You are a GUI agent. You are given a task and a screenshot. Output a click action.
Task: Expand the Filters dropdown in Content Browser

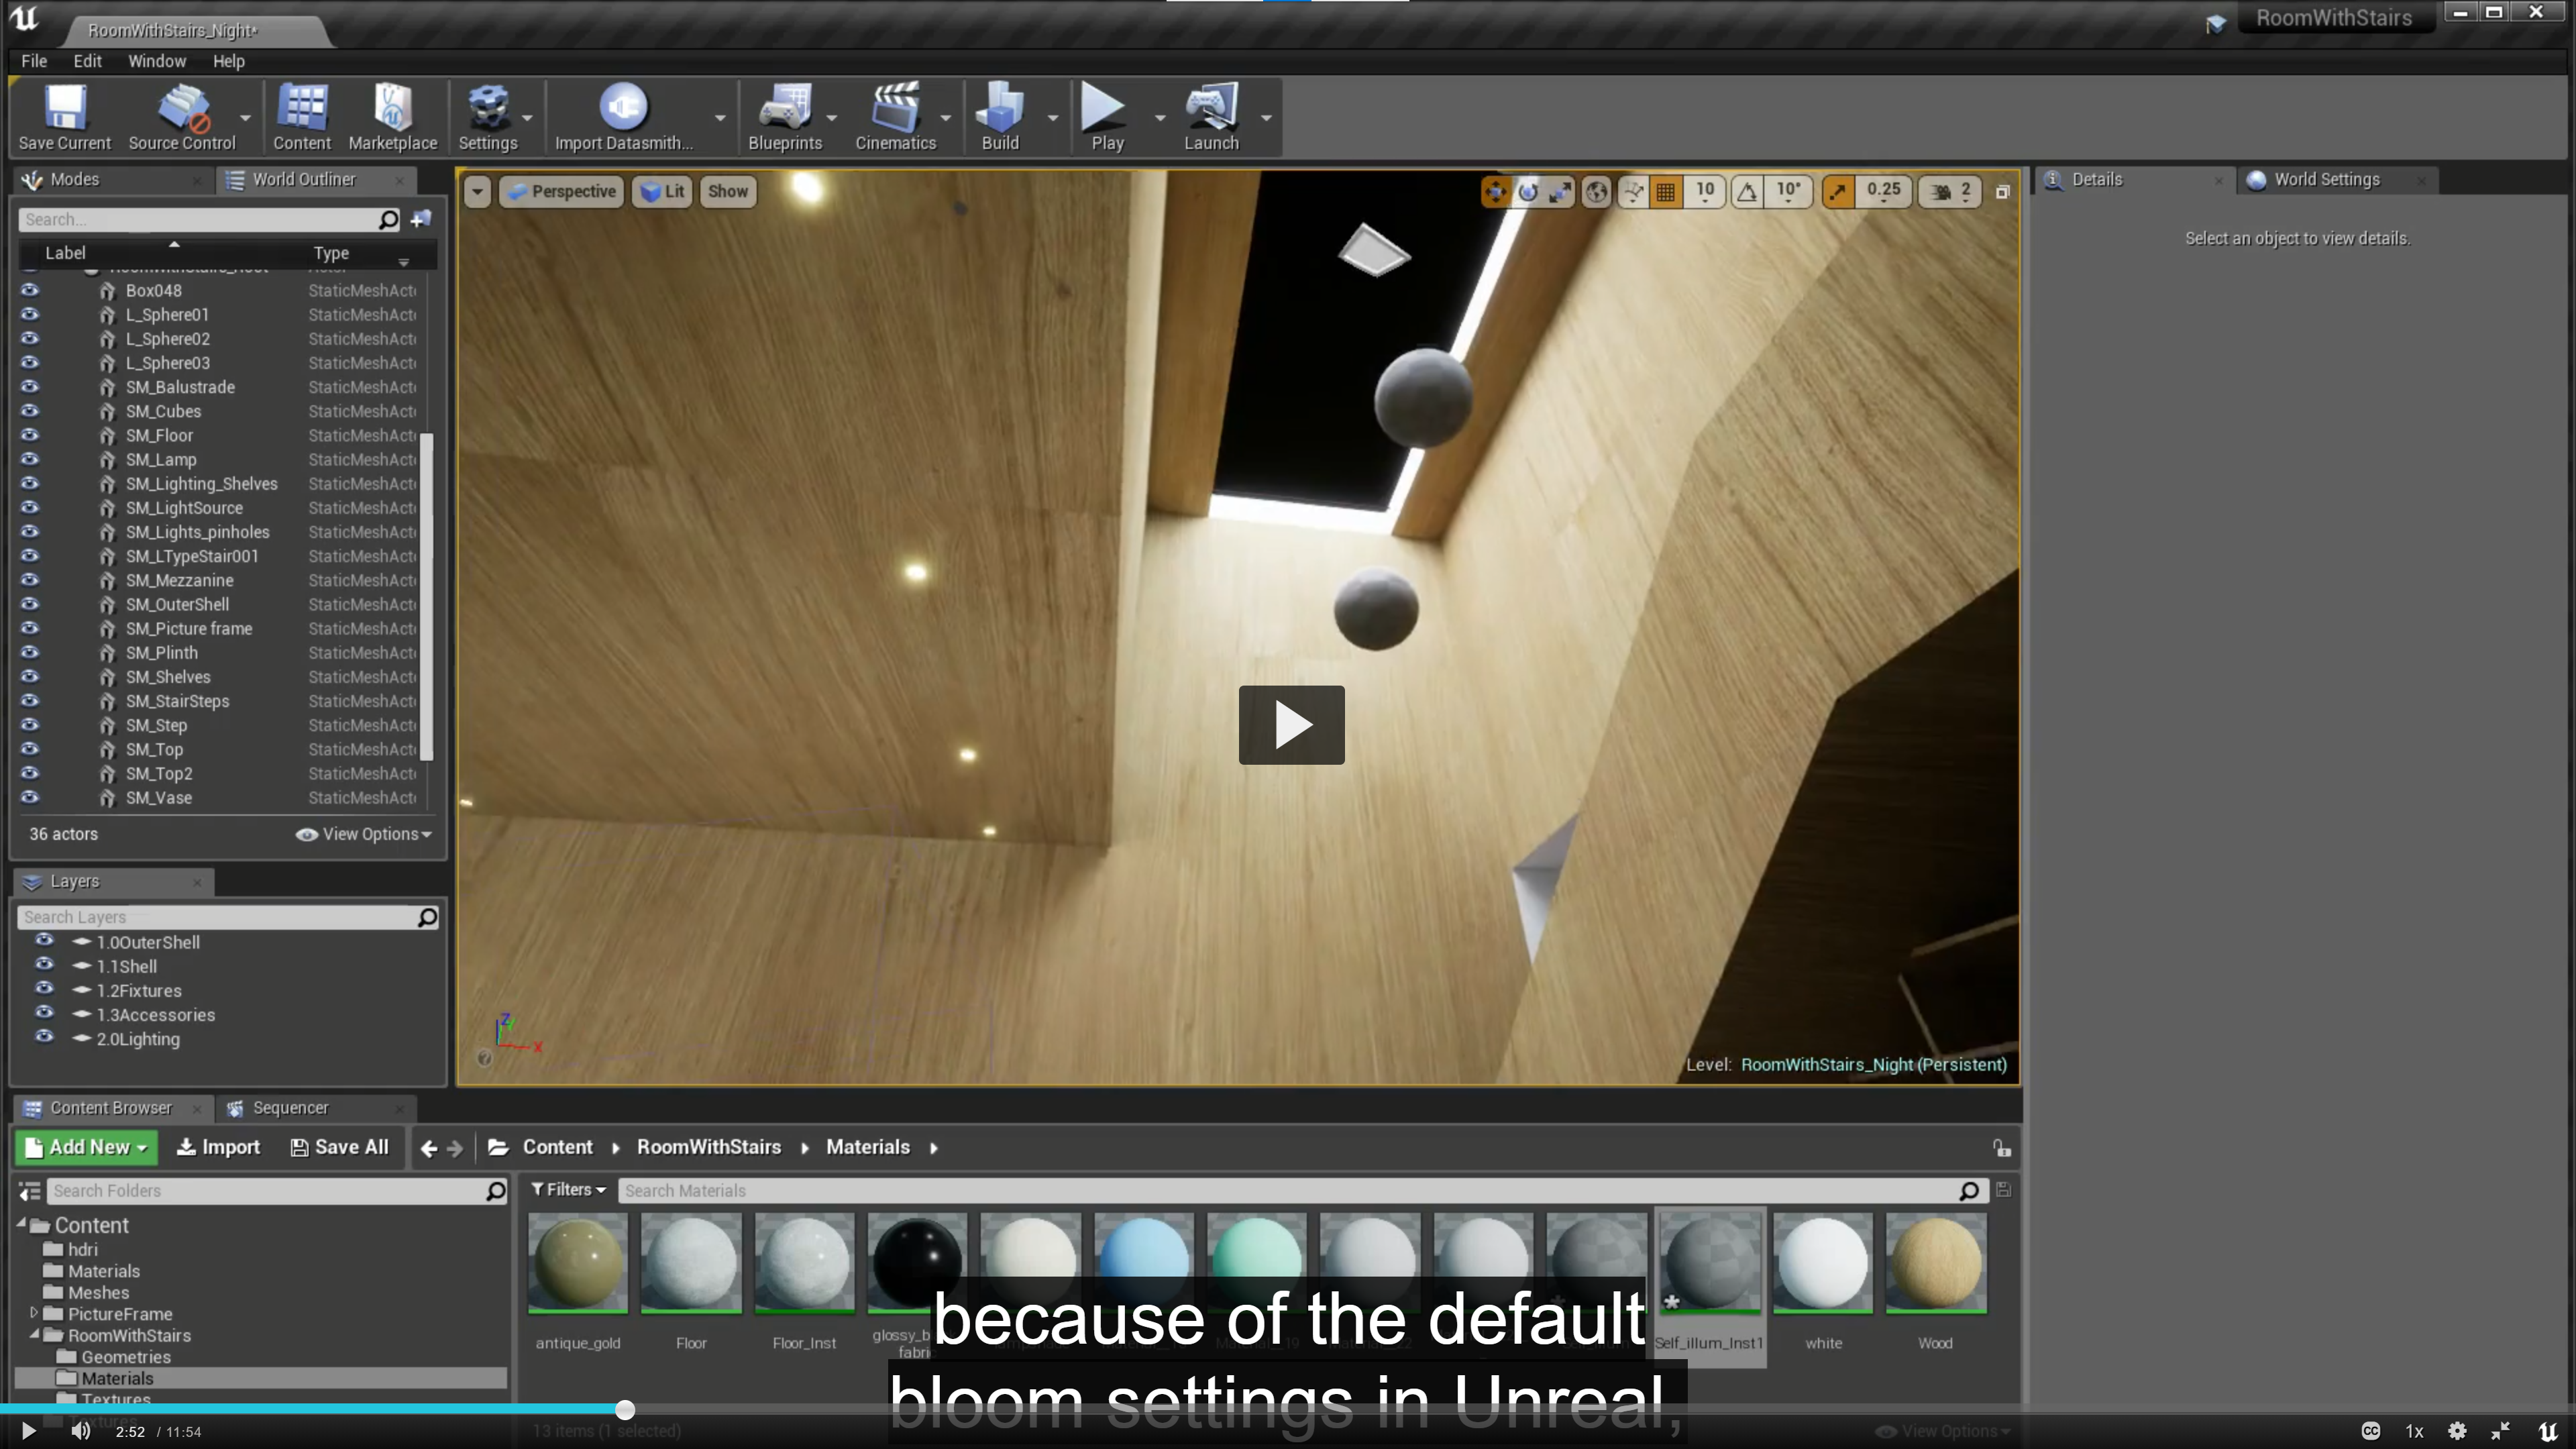pyautogui.click(x=568, y=1189)
